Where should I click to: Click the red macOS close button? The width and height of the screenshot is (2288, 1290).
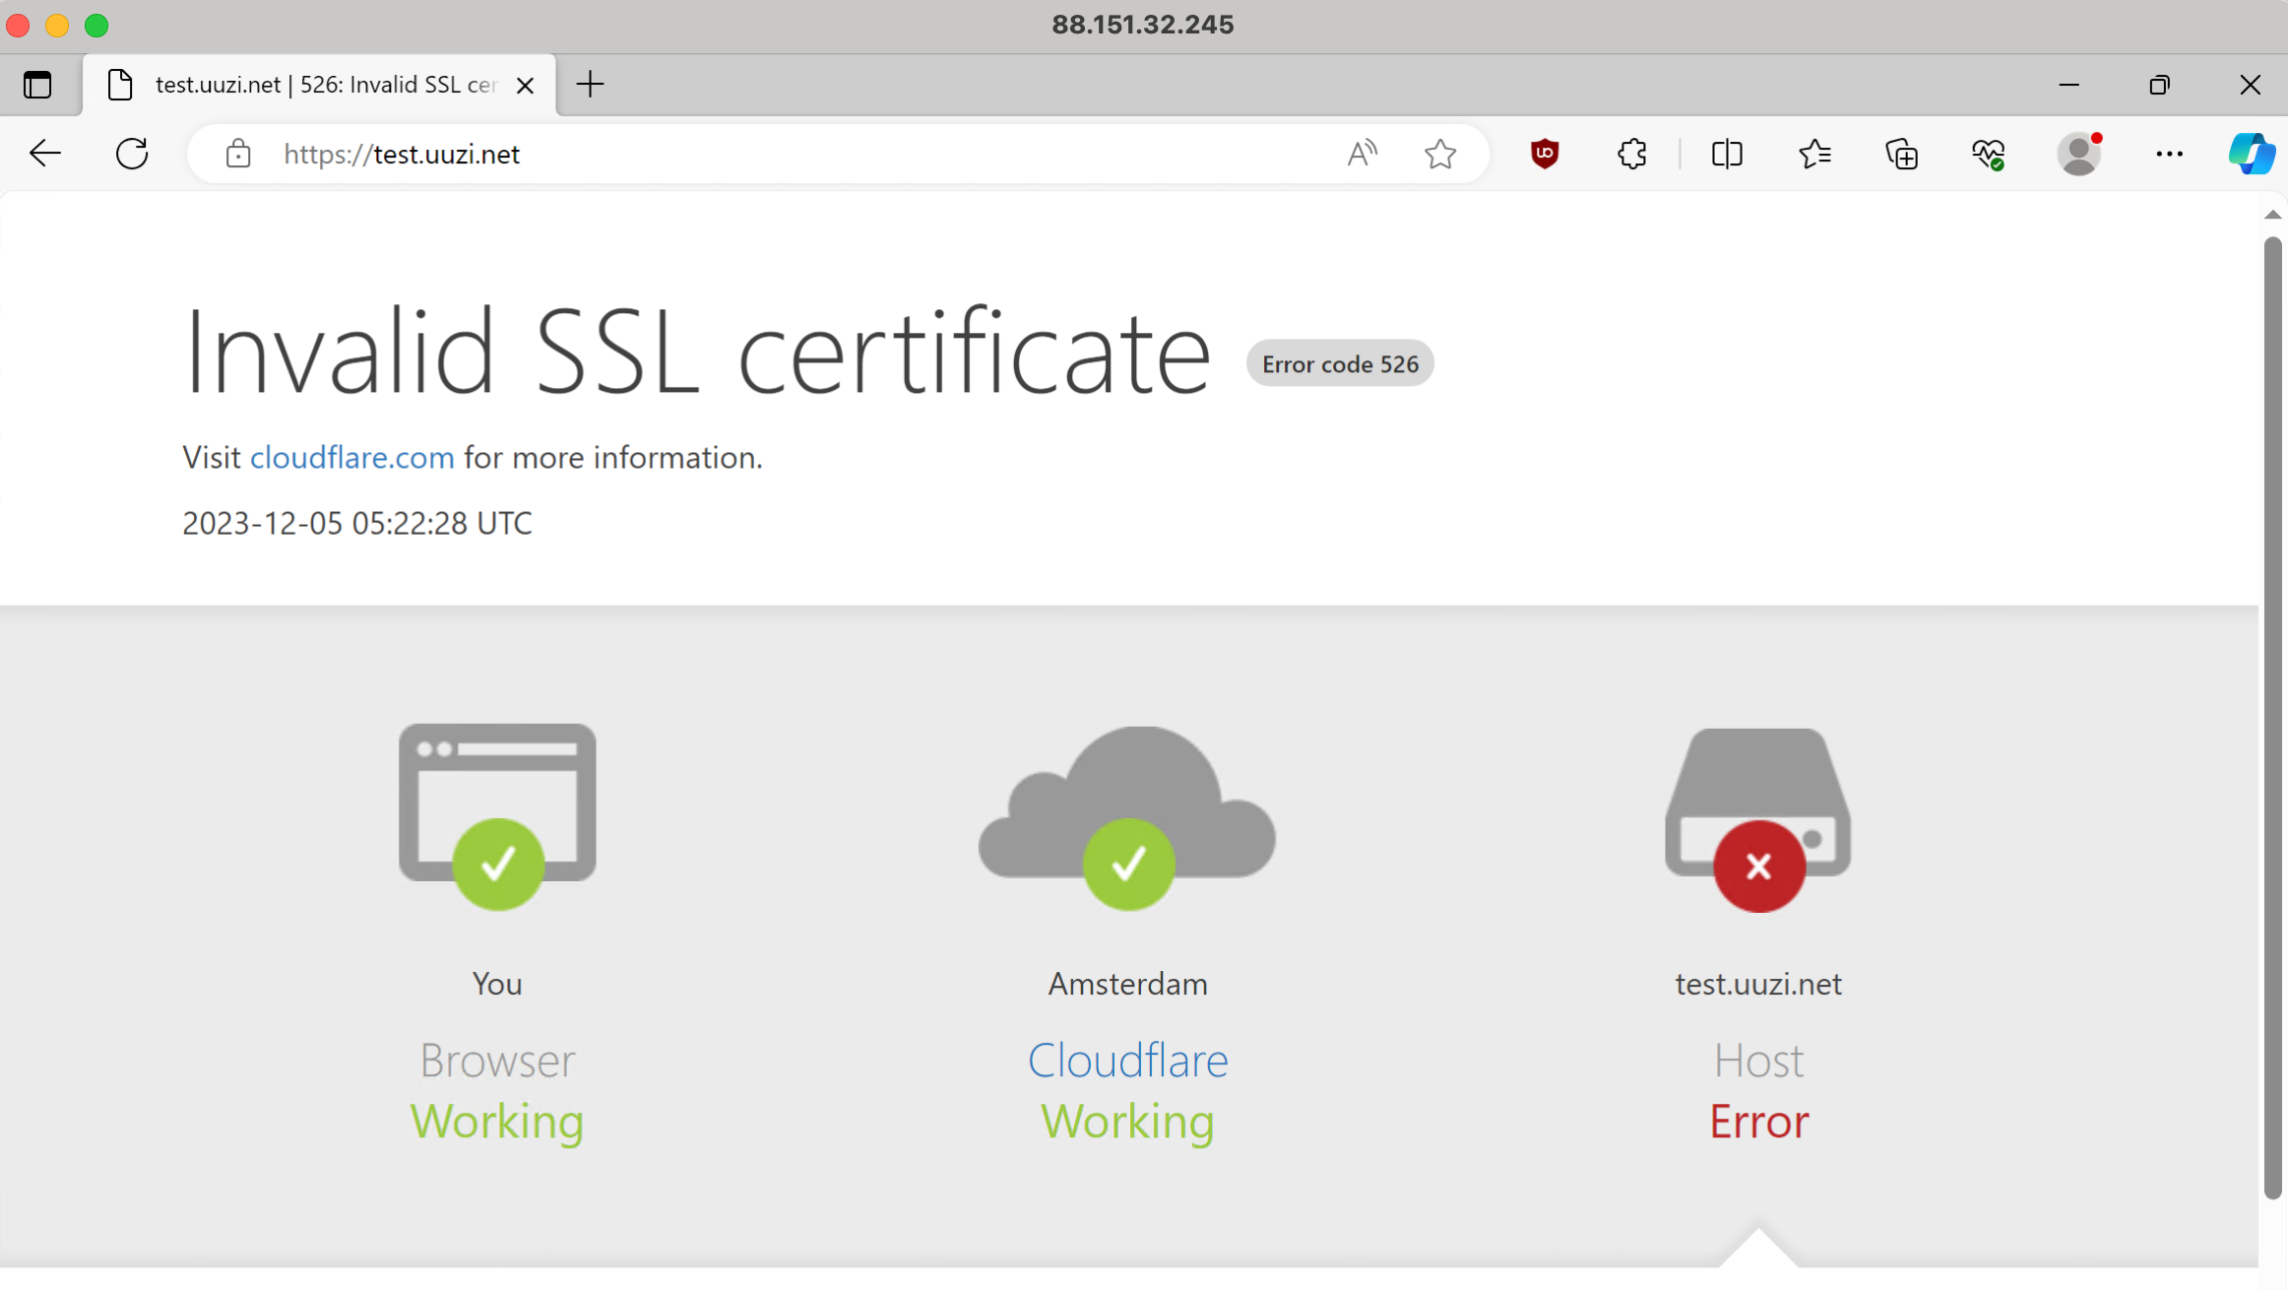18,26
